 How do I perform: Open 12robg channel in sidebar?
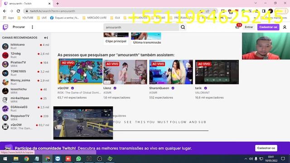point(25,55)
